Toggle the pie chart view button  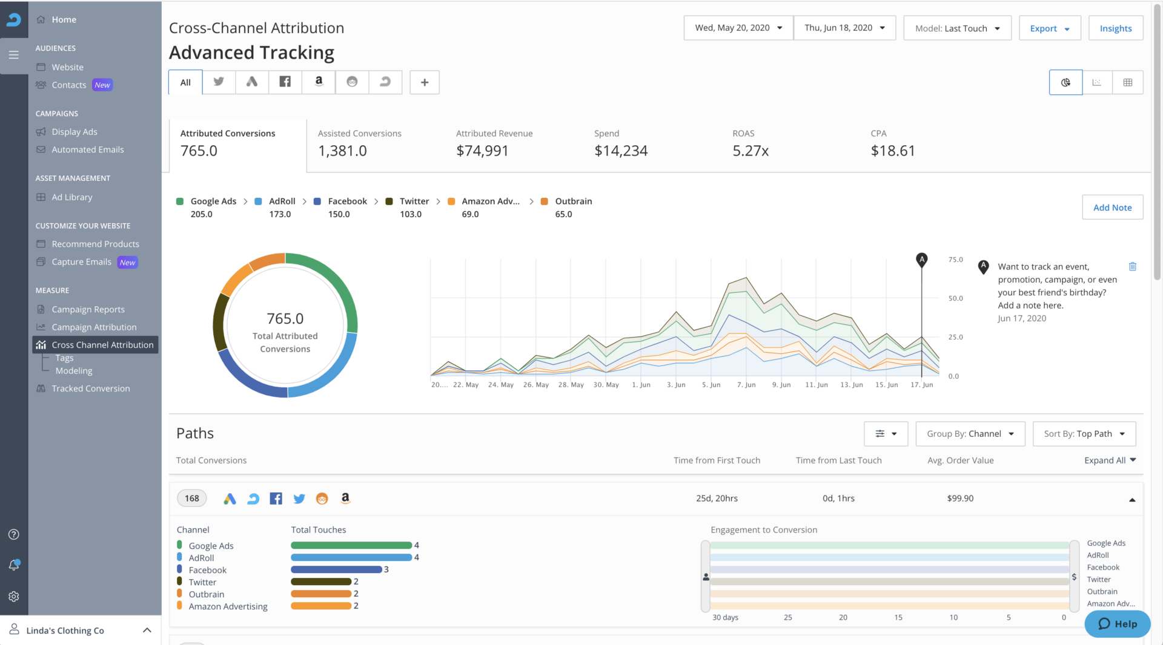pos(1065,82)
